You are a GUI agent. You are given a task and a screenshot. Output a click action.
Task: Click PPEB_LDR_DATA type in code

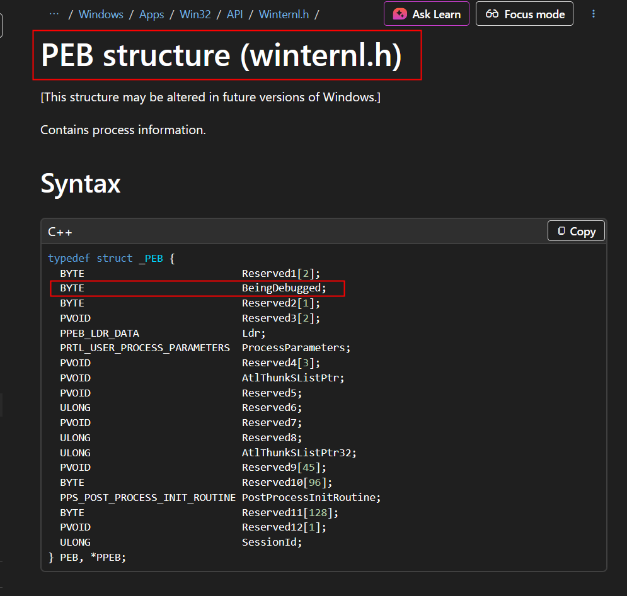coord(100,333)
